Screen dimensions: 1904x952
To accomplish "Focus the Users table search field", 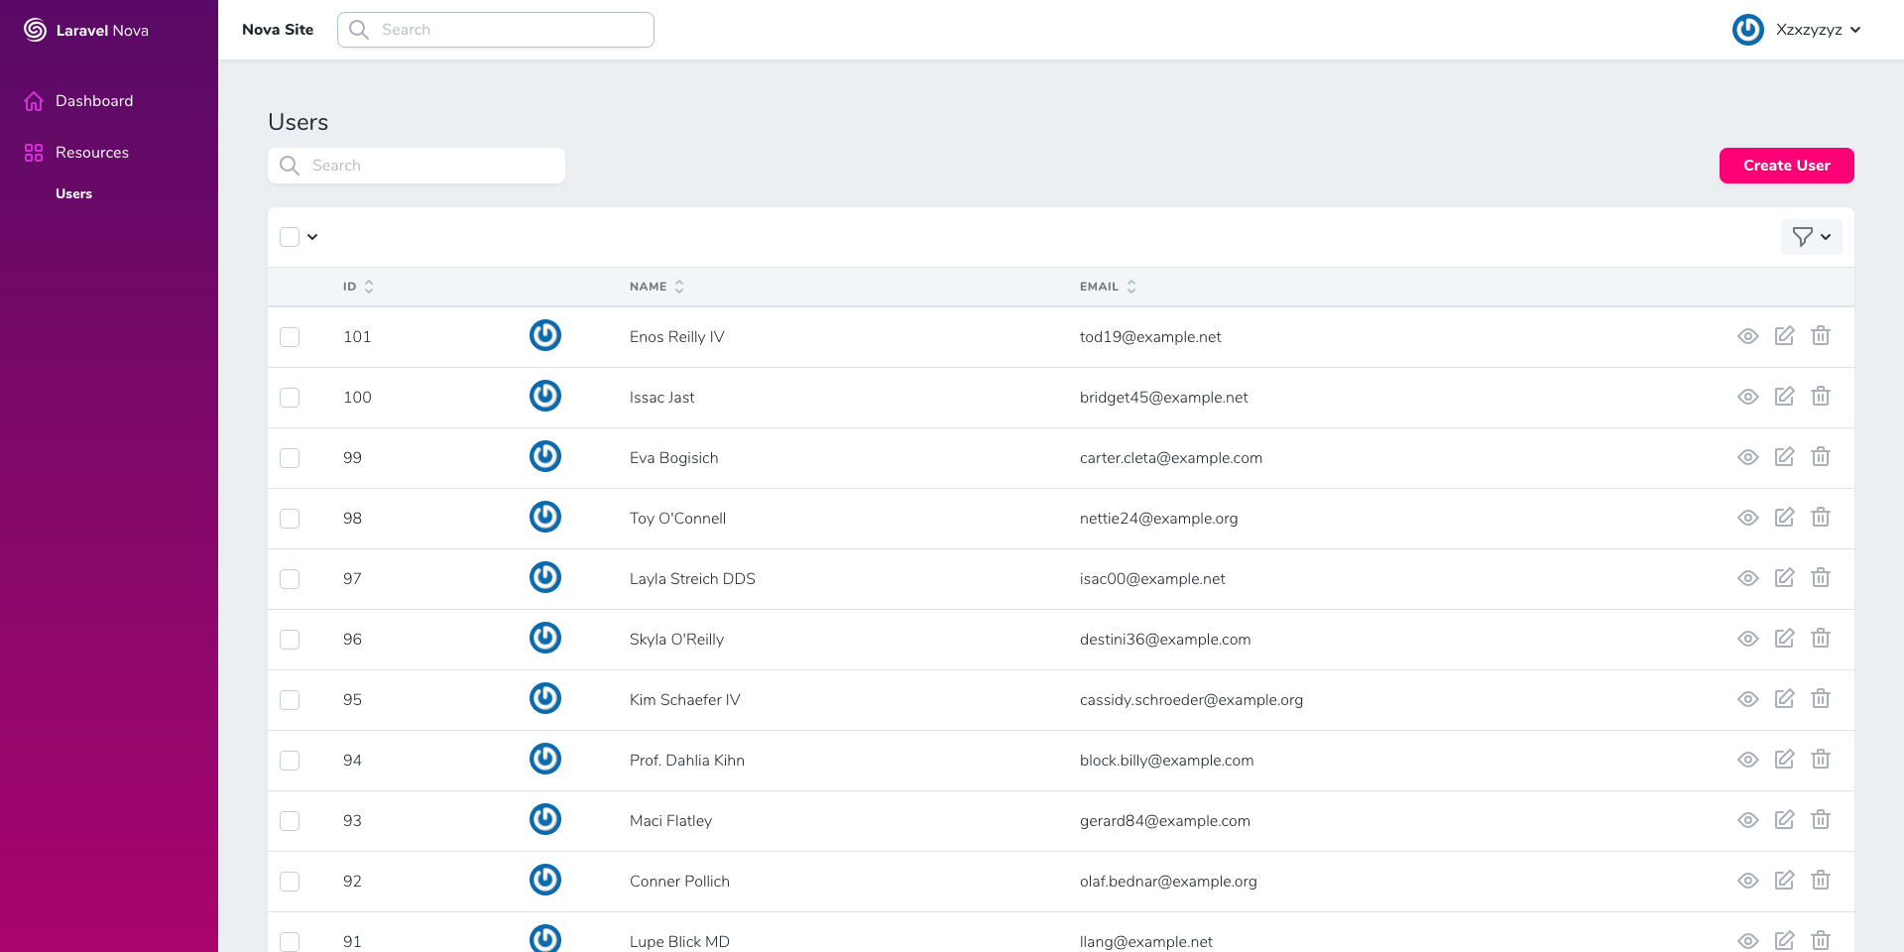I will coord(416,166).
